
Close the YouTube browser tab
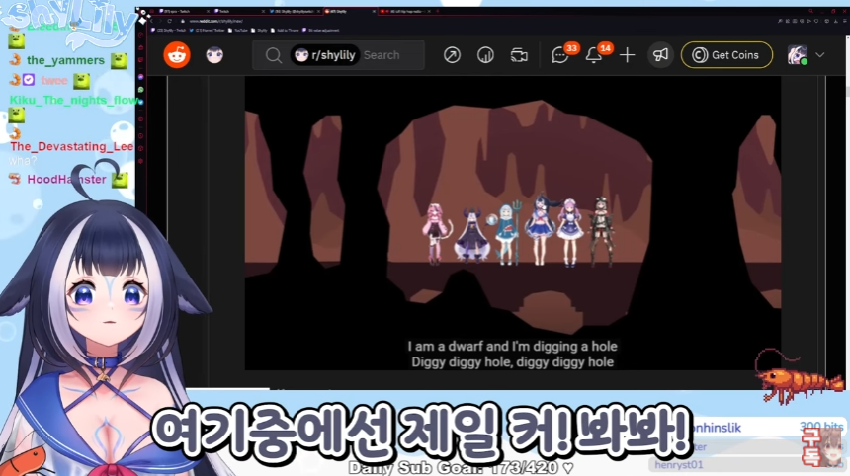click(x=429, y=12)
